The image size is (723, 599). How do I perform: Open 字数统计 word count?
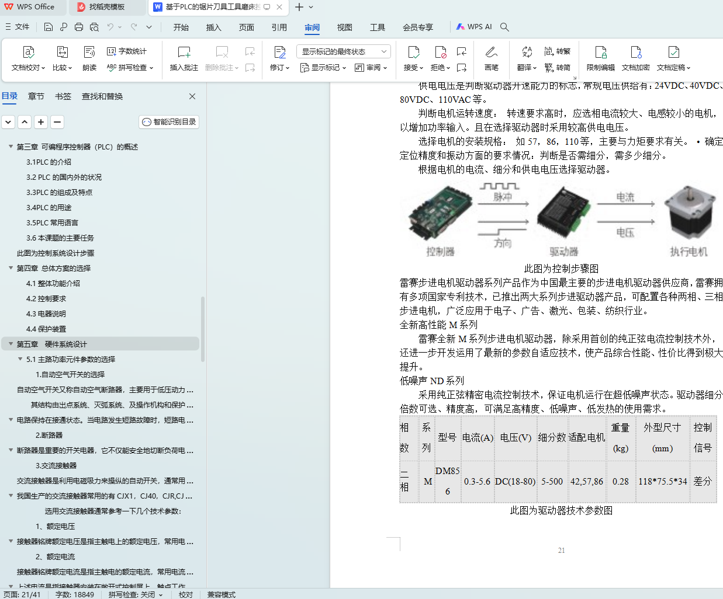click(127, 51)
